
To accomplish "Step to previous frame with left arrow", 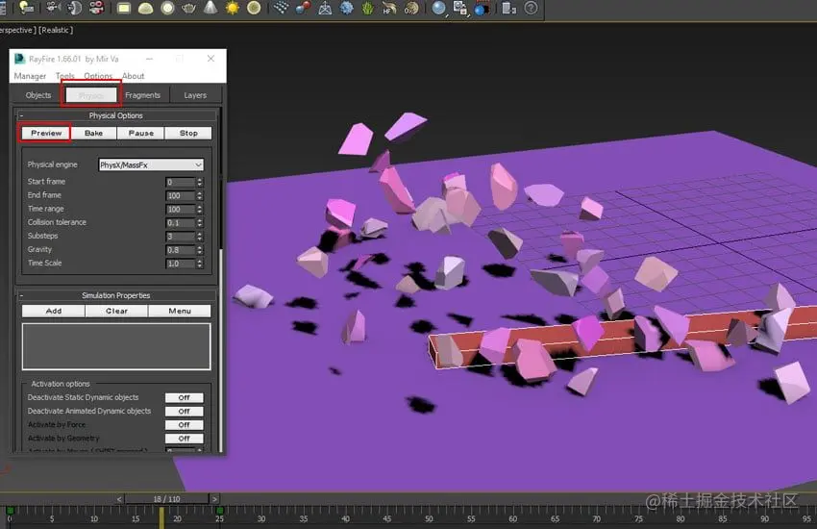I will click(119, 499).
